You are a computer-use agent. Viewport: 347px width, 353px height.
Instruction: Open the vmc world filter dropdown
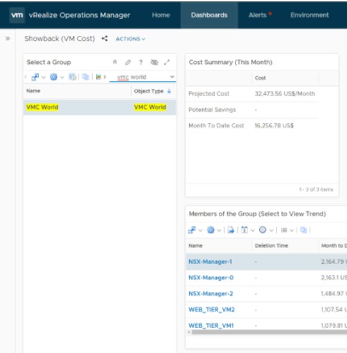point(172,77)
